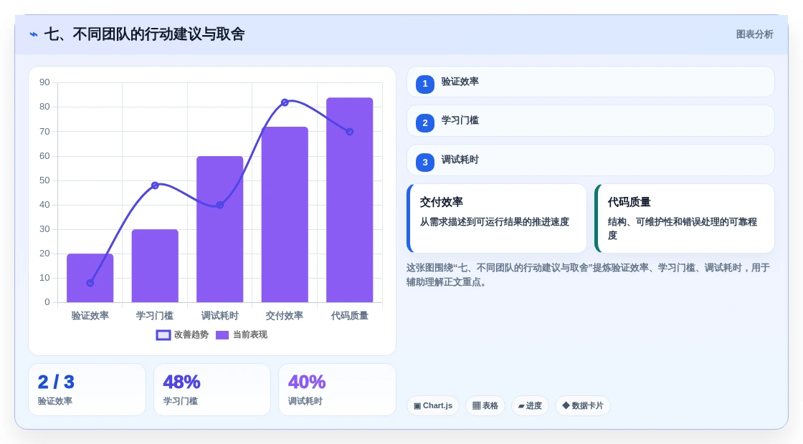This screenshot has height=444, width=803.
Task: Toggle the 当前表现 legend swatch
Action: coord(222,335)
